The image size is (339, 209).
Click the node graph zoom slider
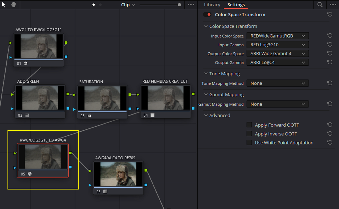click(160, 5)
